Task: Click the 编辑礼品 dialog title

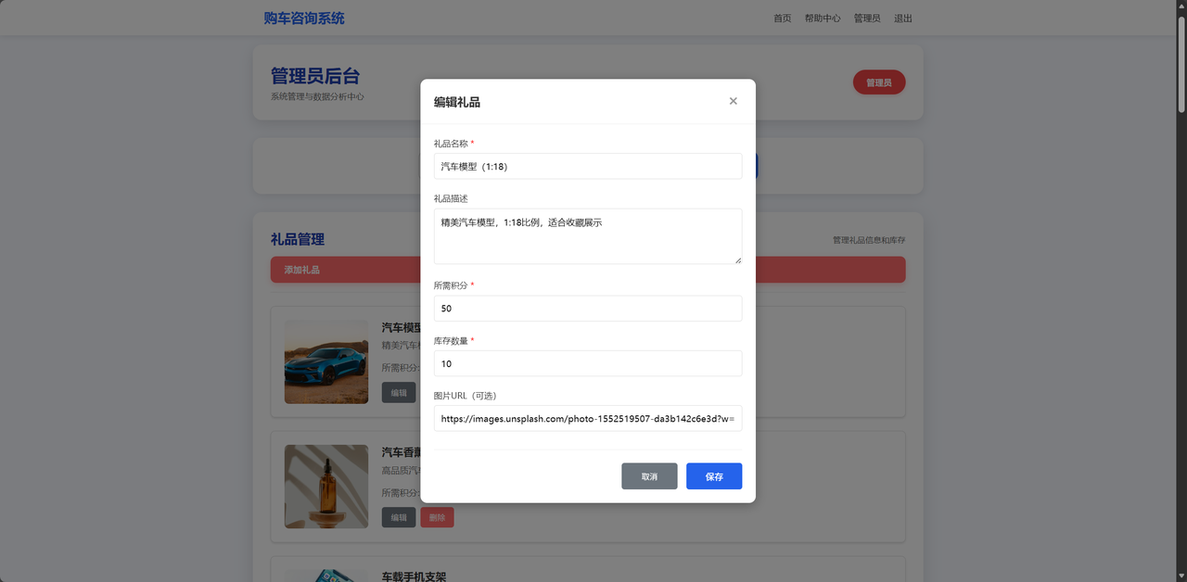Action: tap(457, 102)
